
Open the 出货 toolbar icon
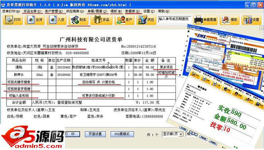coord(35,20)
